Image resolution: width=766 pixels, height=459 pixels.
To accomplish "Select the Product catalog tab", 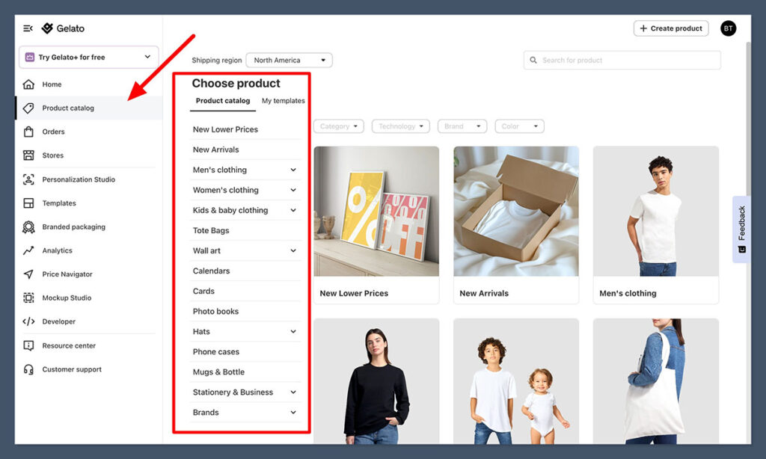I will (223, 101).
